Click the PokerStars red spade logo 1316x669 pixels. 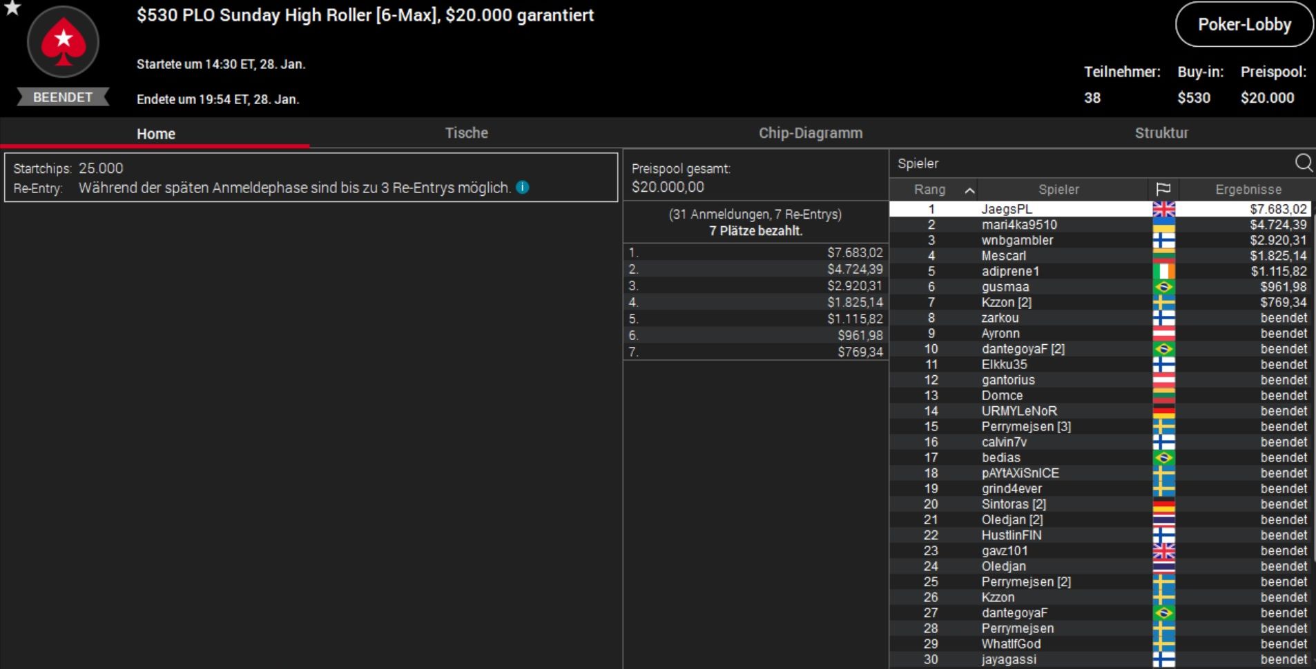63,42
